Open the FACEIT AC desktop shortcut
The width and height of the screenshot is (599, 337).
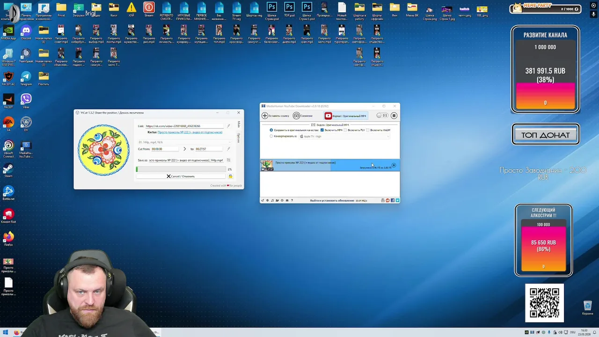pos(8,78)
